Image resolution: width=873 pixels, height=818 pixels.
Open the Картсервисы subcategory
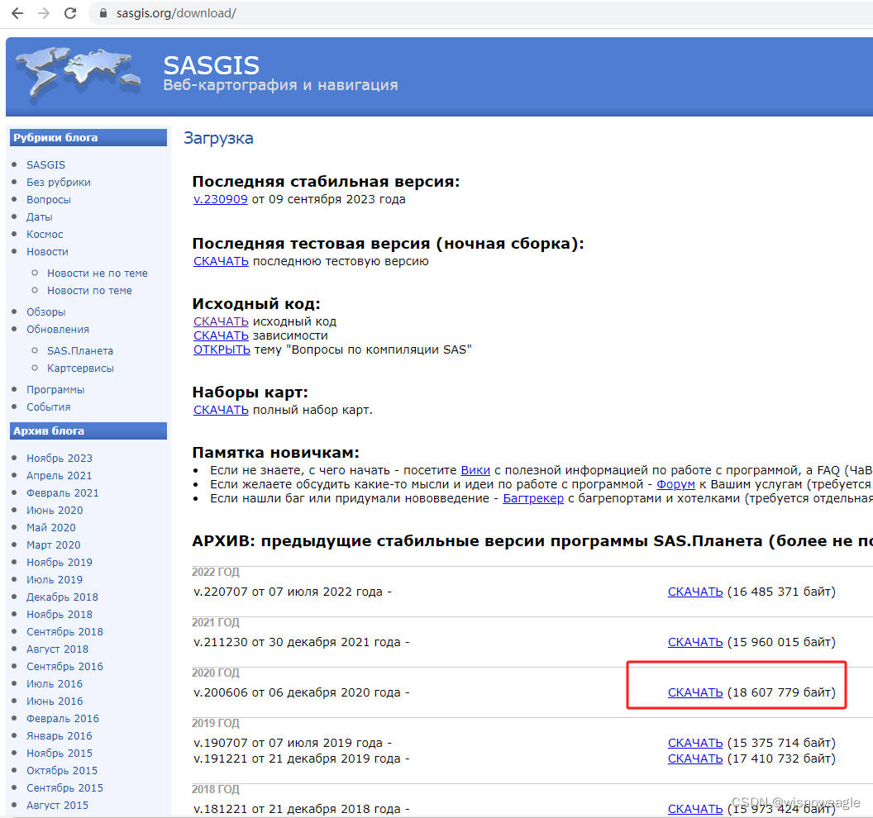pyautogui.click(x=80, y=369)
